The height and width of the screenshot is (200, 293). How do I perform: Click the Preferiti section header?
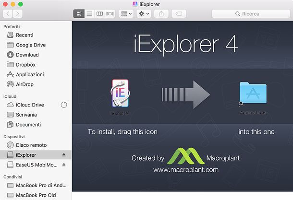(x=12, y=26)
